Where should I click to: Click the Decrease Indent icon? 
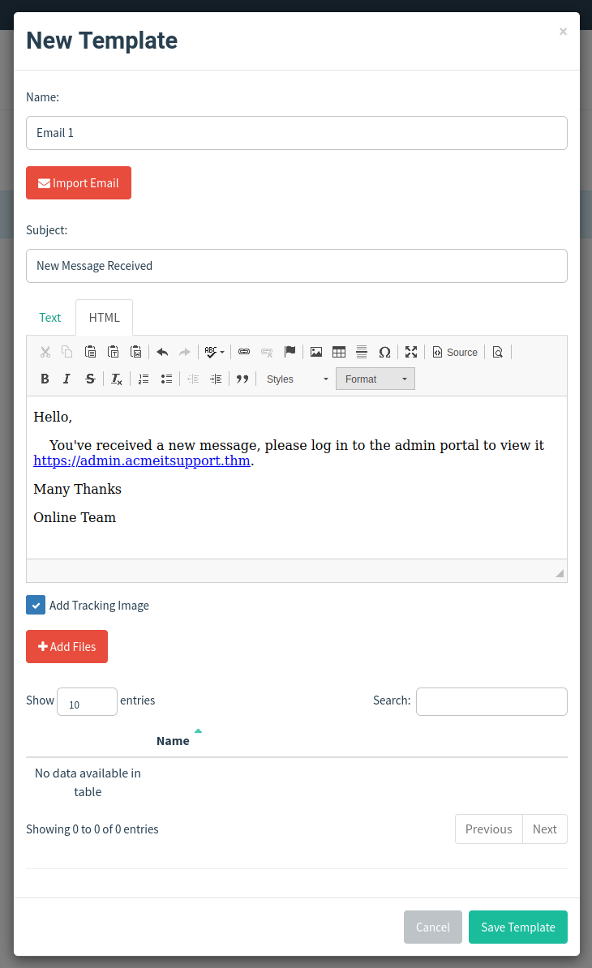point(192,379)
